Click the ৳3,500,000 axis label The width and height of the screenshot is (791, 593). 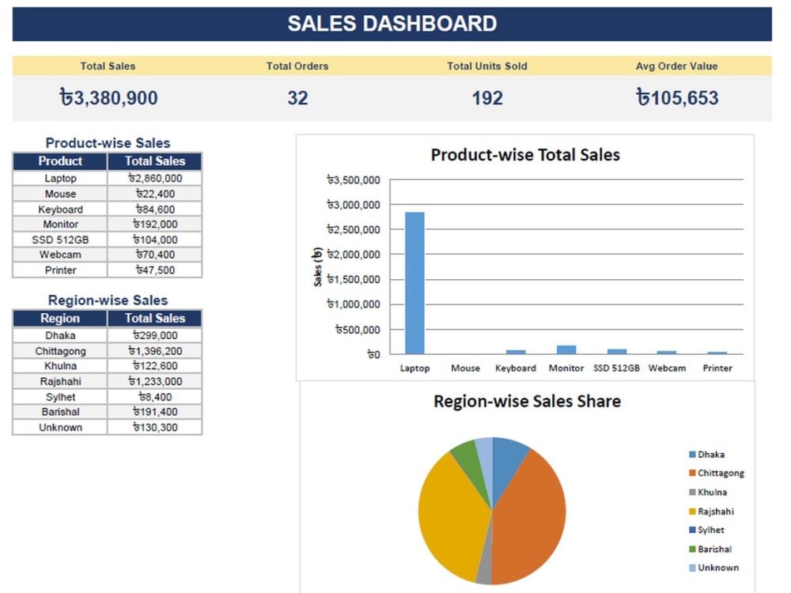pos(353,180)
